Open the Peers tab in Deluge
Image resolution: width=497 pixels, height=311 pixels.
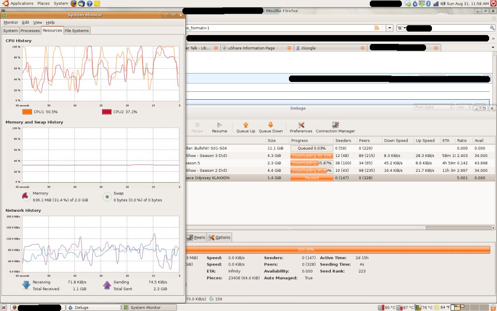(x=197, y=237)
